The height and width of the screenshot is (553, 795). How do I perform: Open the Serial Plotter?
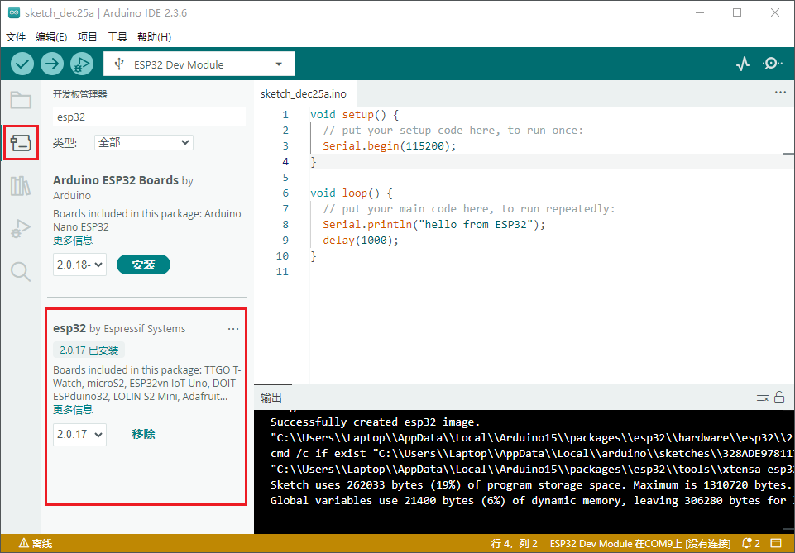click(743, 64)
